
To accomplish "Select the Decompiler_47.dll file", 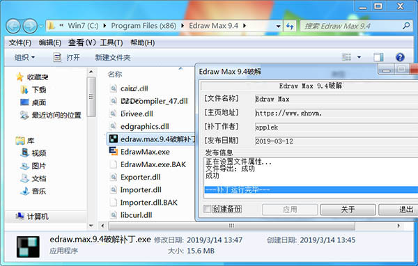I will [154, 101].
